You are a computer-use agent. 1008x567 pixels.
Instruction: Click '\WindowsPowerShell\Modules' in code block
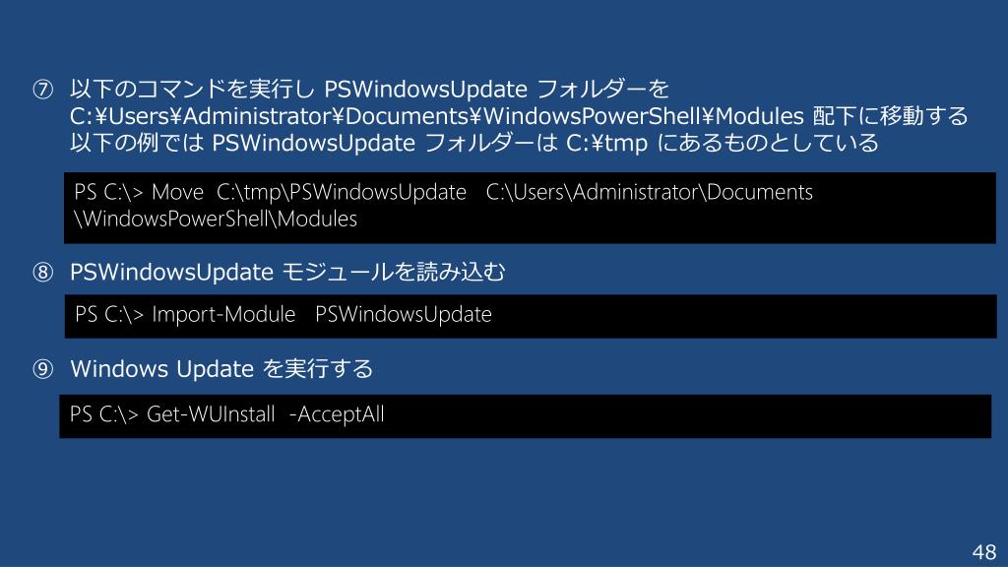point(216,220)
